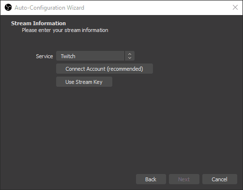Screen dimensions: 243x190
Task: Click the Stream Information heading
Action: pos(38,23)
